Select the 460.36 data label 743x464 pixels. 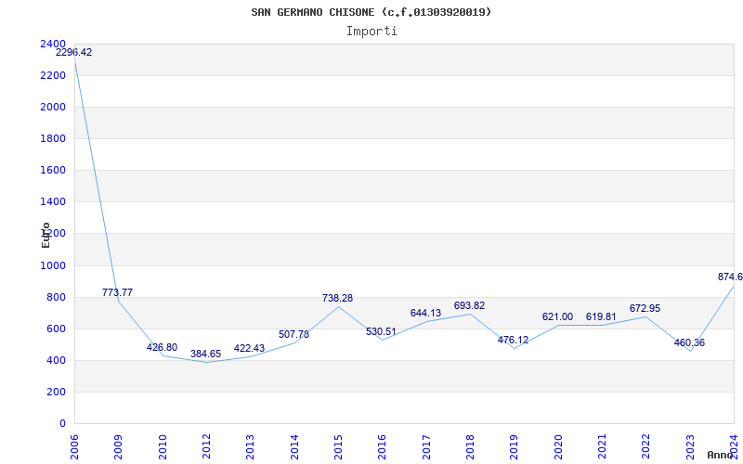(689, 342)
